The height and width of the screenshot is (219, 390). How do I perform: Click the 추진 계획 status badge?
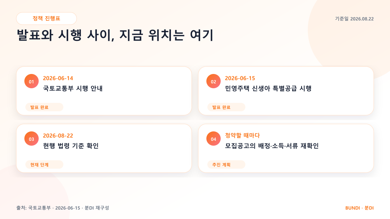[x=226, y=165]
